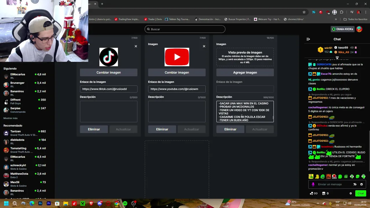370x208 pixels.
Task: Remove the TikTok image with its X icon
Action: [136, 46]
